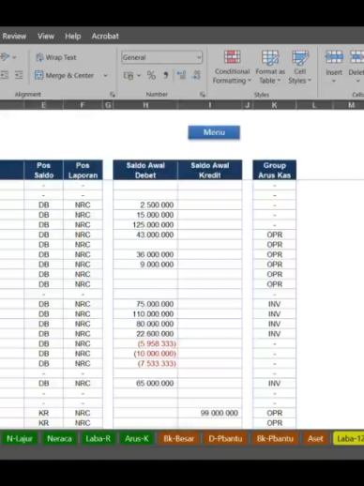Switch to Bk-Besar sheet tab
364x486 pixels.
(x=179, y=439)
